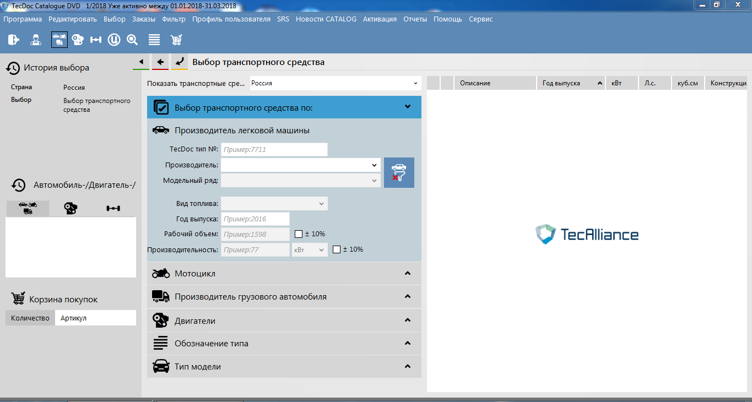Click the motorcycle icon beside Мотоцикл
The width and height of the screenshot is (752, 402).
(x=161, y=273)
